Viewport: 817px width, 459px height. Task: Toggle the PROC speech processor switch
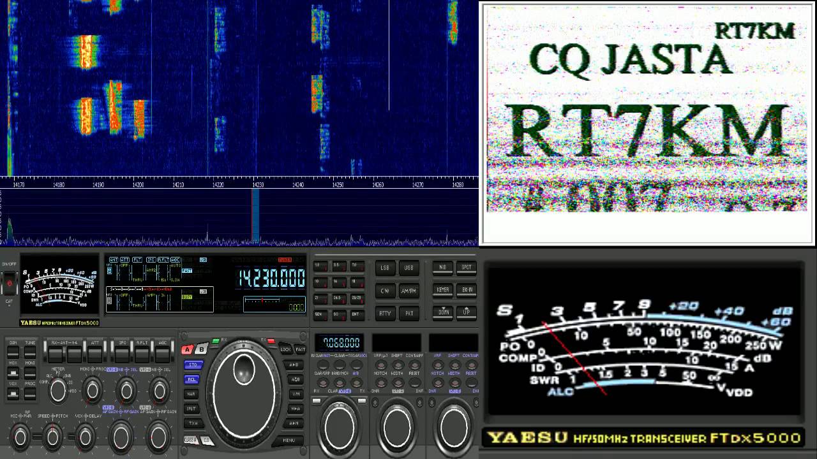(x=30, y=394)
